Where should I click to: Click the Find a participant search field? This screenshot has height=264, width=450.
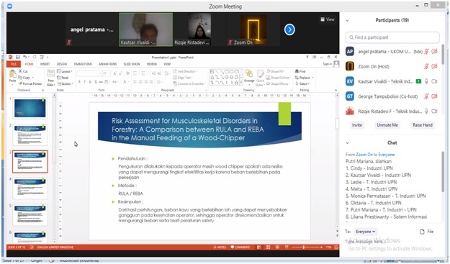pos(392,37)
